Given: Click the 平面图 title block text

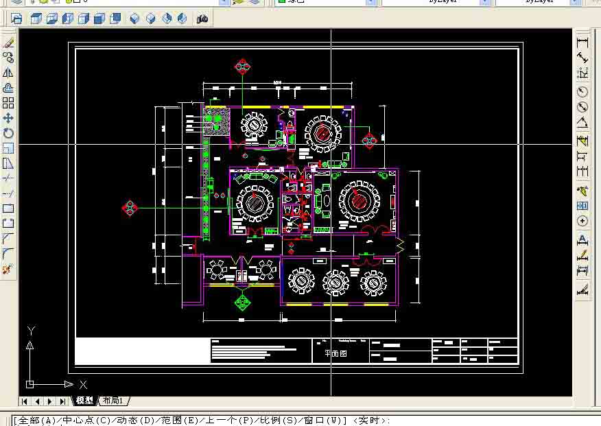Looking at the screenshot, I should pos(335,353).
